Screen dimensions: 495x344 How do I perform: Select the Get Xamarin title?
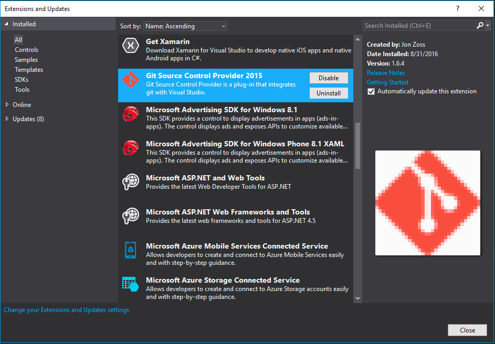point(167,41)
